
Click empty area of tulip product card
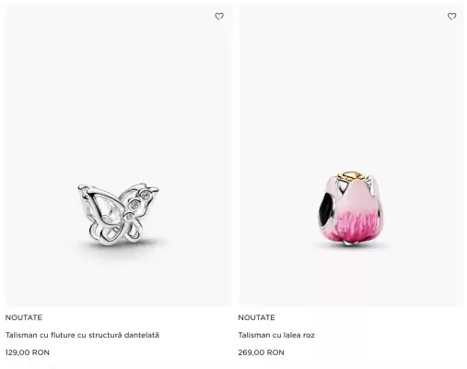click(351, 92)
